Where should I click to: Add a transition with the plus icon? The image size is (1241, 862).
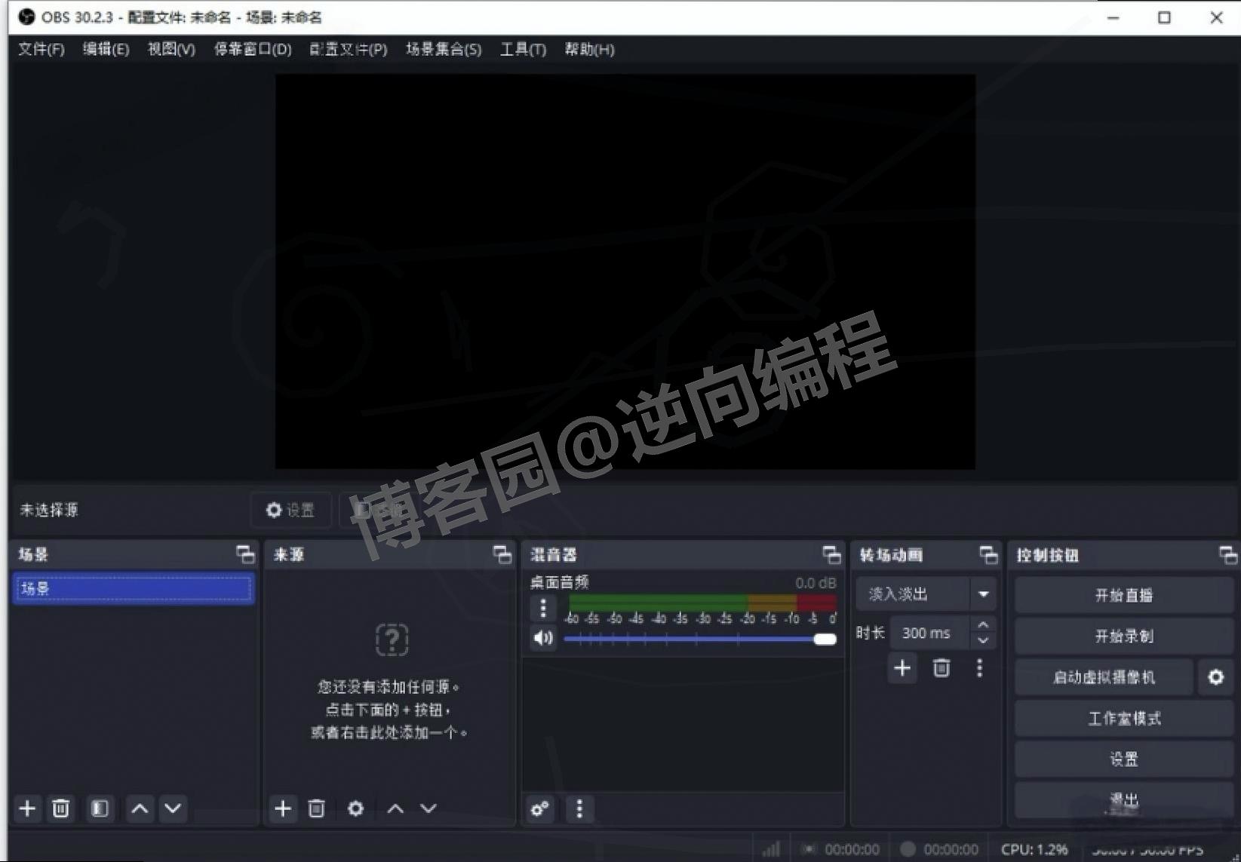coord(902,668)
